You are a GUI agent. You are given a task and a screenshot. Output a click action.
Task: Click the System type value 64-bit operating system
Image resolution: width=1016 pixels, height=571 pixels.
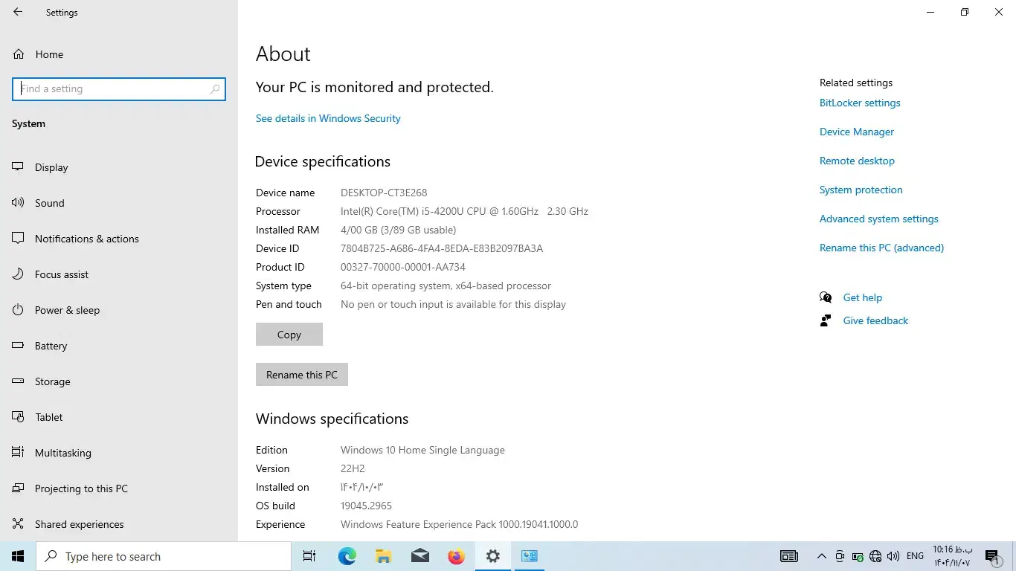(x=446, y=285)
